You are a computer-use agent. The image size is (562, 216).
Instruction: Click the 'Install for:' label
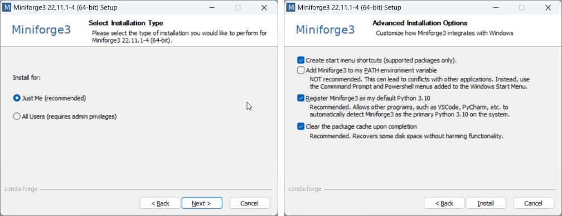coord(27,77)
